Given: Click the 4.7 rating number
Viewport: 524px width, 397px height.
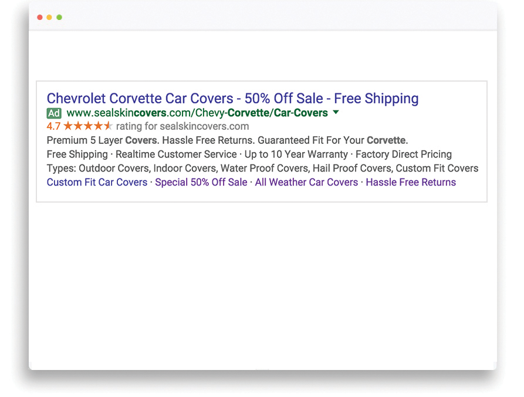Looking at the screenshot, I should point(53,125).
